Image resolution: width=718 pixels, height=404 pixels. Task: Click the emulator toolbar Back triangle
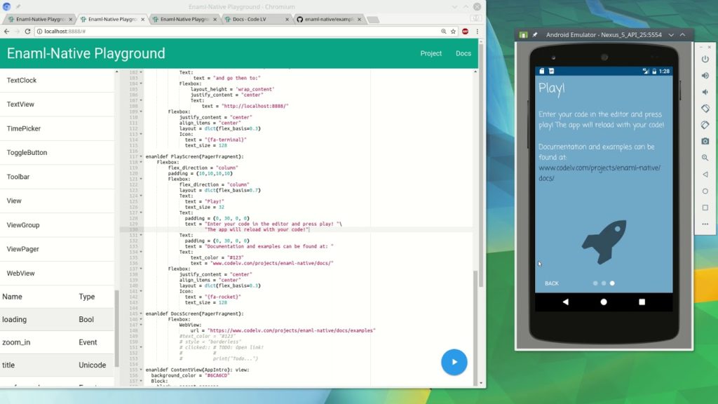click(705, 175)
